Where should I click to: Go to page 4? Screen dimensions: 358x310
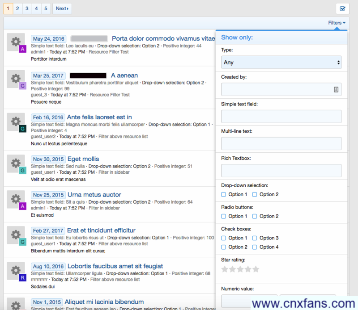(36, 8)
